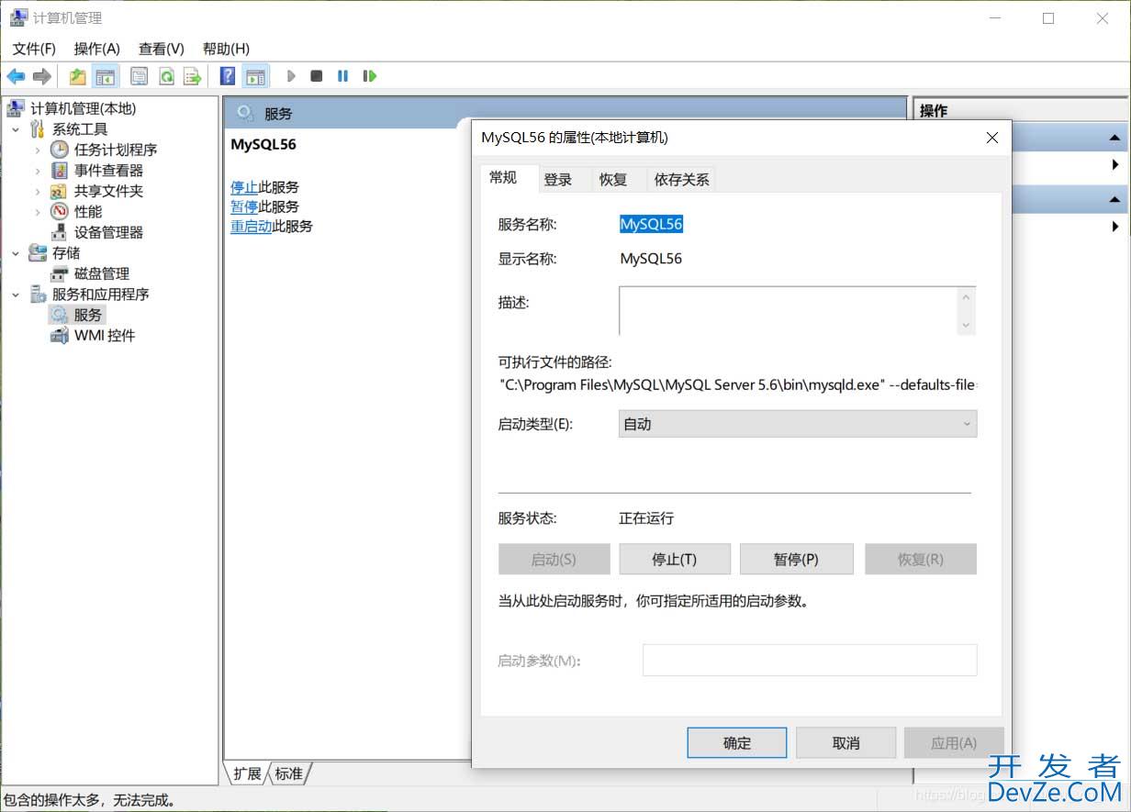Click the 存储 storage icon
Screen dimensions: 1131x812
38,253
